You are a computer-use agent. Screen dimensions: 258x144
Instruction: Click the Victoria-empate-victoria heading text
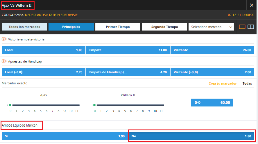[x=26, y=39]
